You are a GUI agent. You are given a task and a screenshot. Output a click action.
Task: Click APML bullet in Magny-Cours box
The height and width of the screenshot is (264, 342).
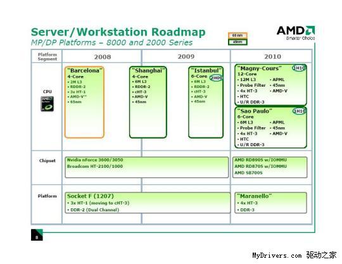(x=277, y=80)
